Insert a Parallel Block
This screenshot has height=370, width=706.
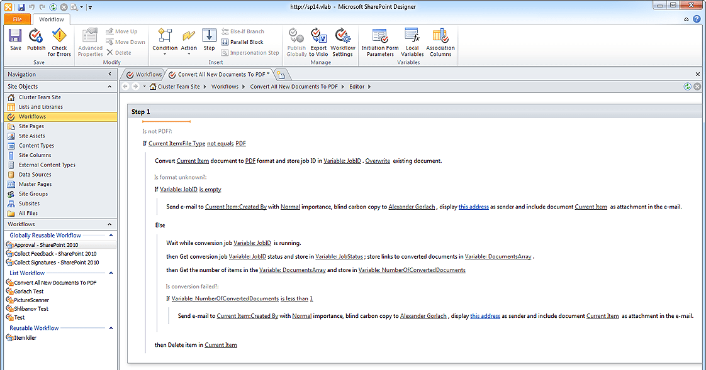coord(242,42)
